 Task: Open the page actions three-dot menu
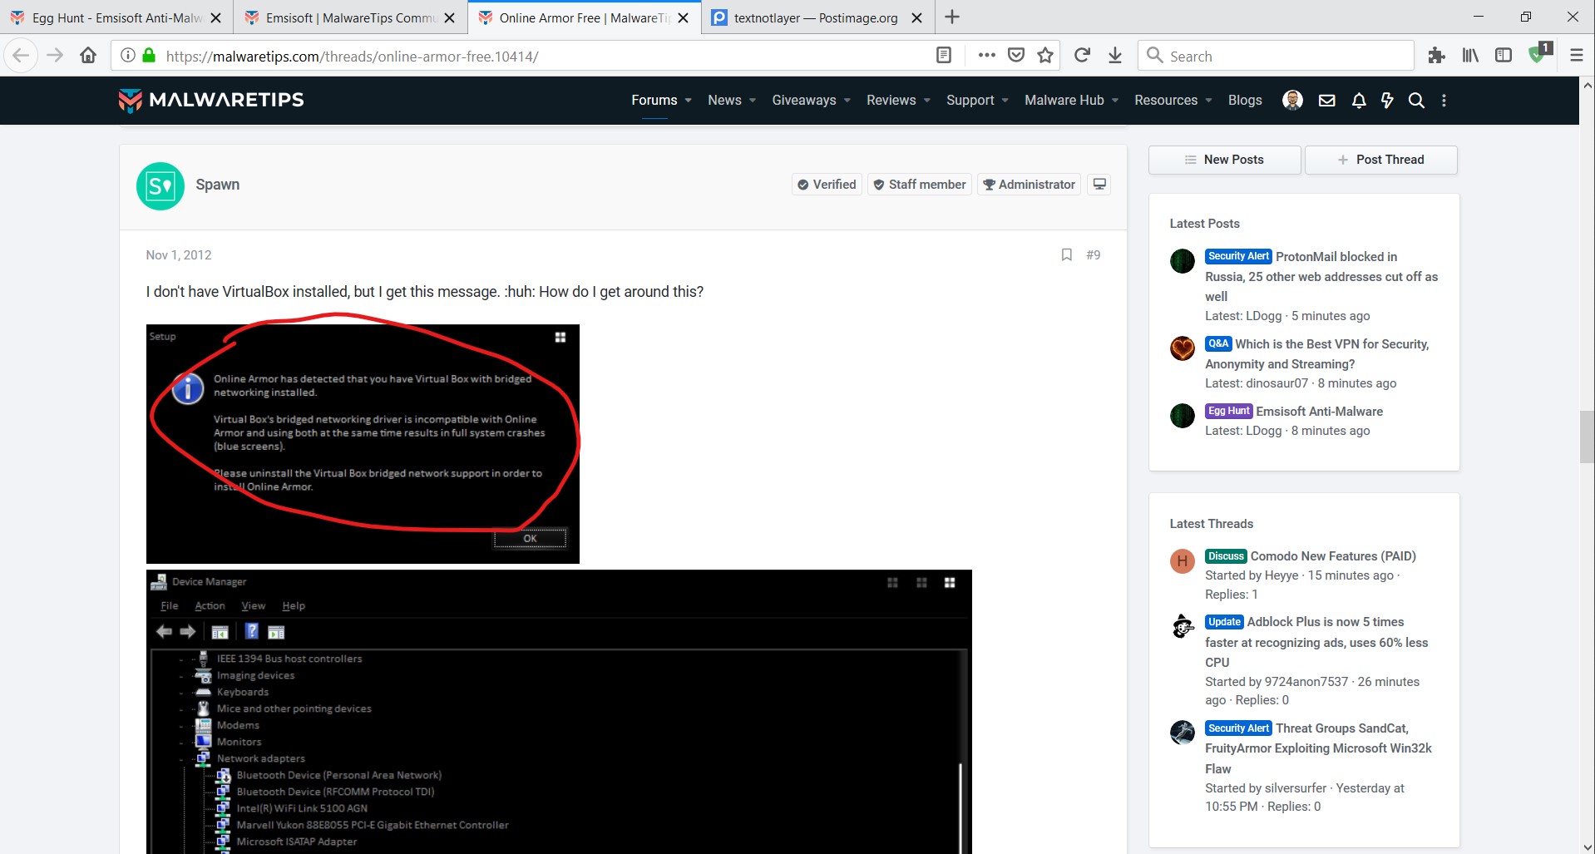tap(987, 56)
